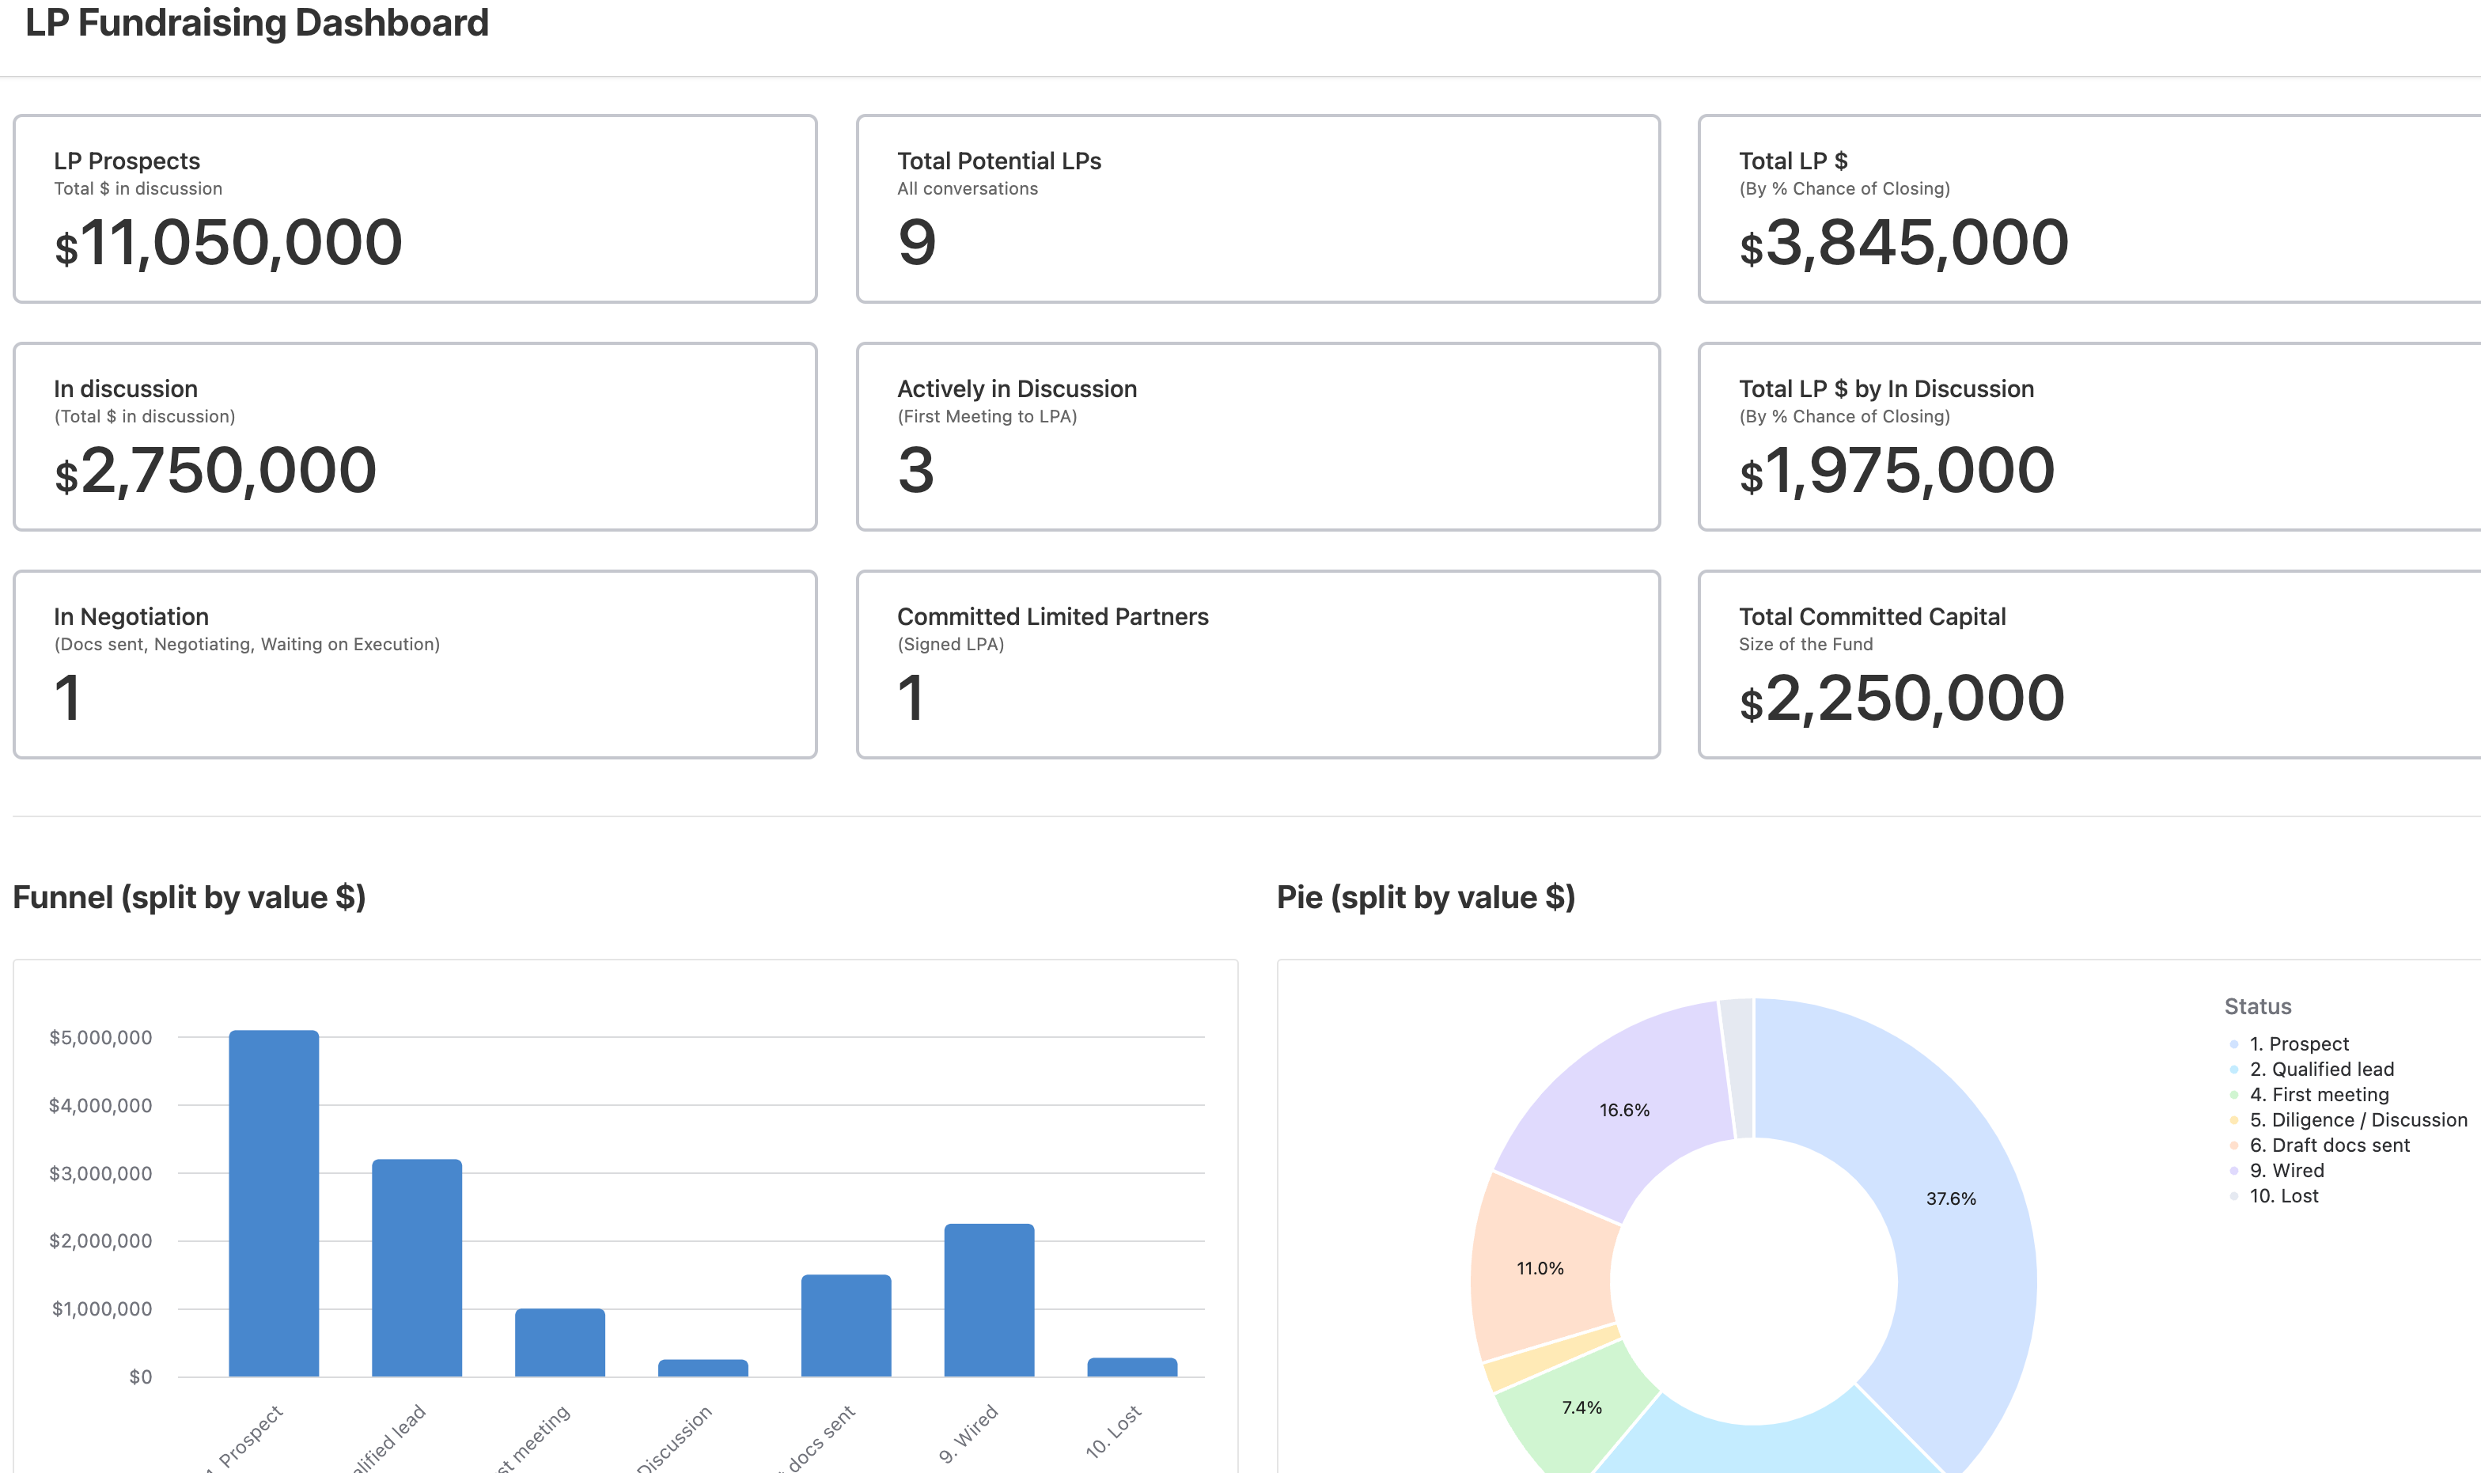Viewport: 2481px width, 1473px height.
Task: Click the Prospect bar in funnel chart
Action: (274, 1203)
